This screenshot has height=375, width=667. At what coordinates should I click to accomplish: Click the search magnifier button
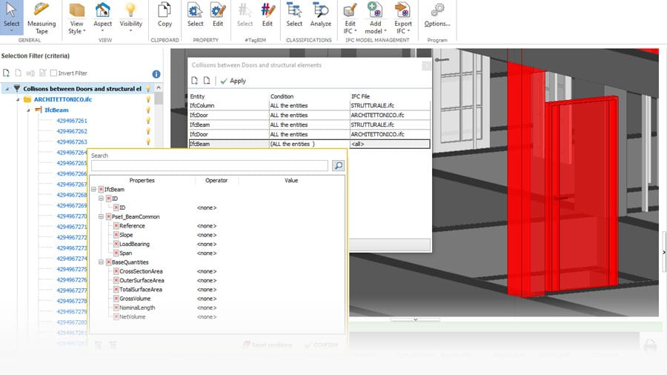pyautogui.click(x=338, y=165)
